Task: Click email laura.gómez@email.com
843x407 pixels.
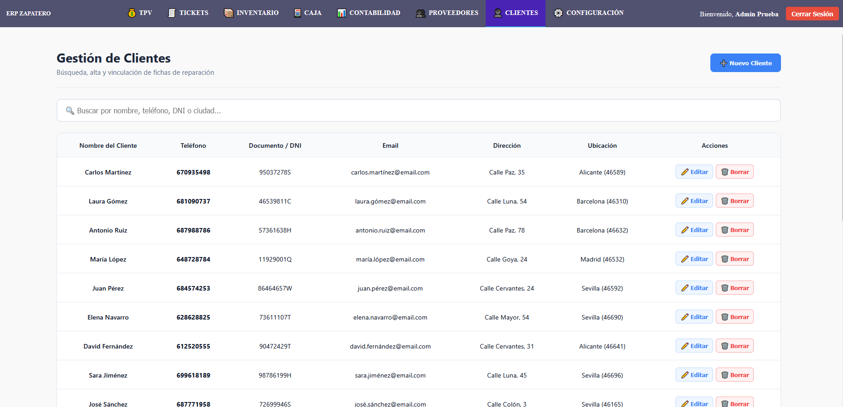Action: coord(390,201)
